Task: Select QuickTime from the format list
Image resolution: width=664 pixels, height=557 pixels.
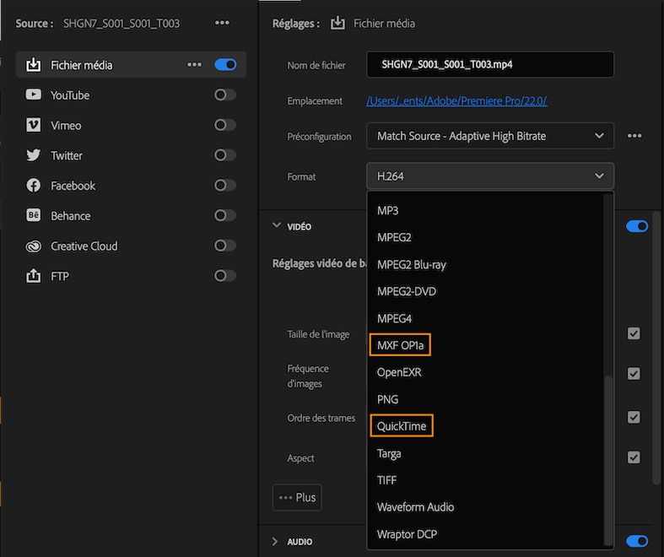Action: (x=402, y=426)
